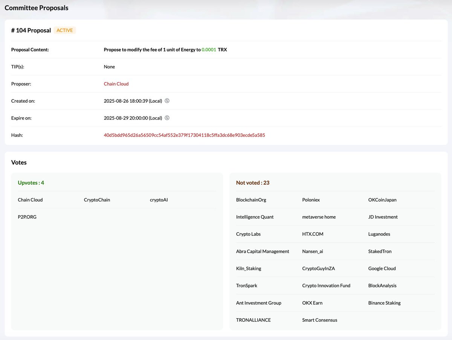This screenshot has width=452, height=340.
Task: Click the Proposal Content description text
Action: click(165, 50)
